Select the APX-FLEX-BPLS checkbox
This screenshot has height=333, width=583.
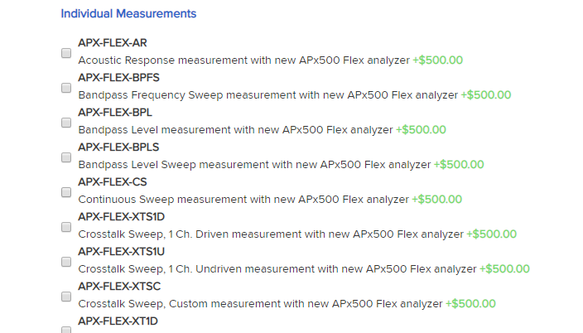coord(66,157)
